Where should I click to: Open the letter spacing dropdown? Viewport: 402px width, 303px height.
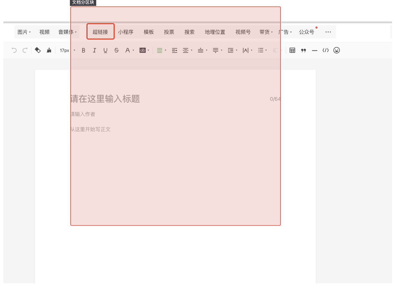[247, 50]
